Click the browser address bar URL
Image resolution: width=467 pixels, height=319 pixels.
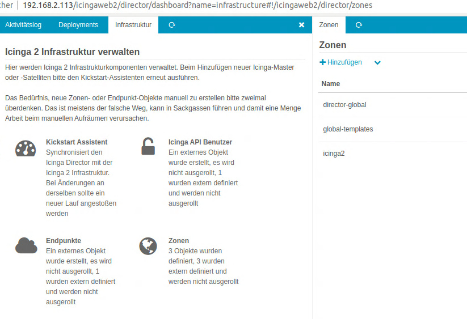point(197,5)
